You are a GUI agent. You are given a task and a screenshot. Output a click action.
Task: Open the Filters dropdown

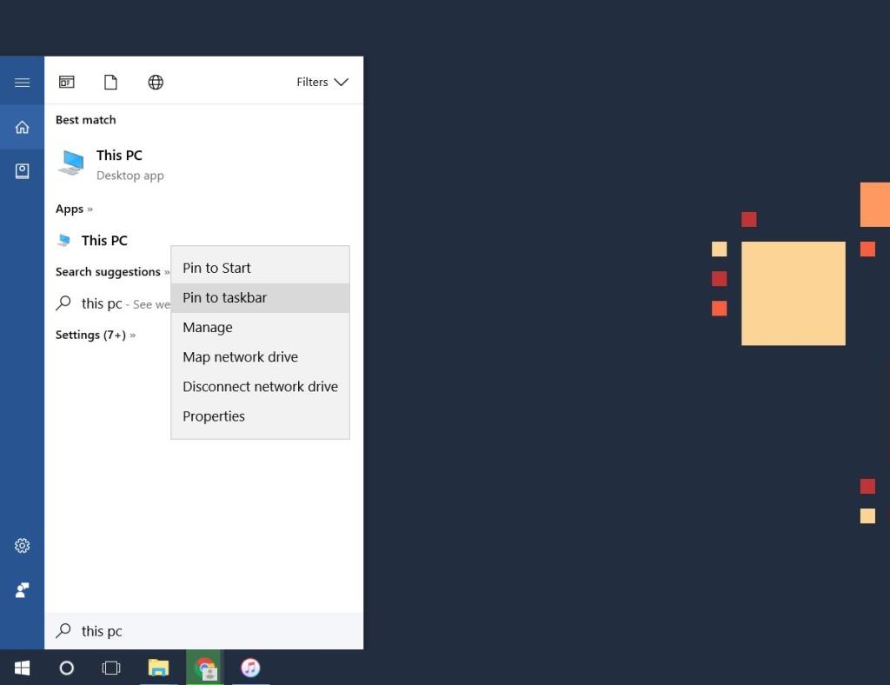tap(323, 82)
